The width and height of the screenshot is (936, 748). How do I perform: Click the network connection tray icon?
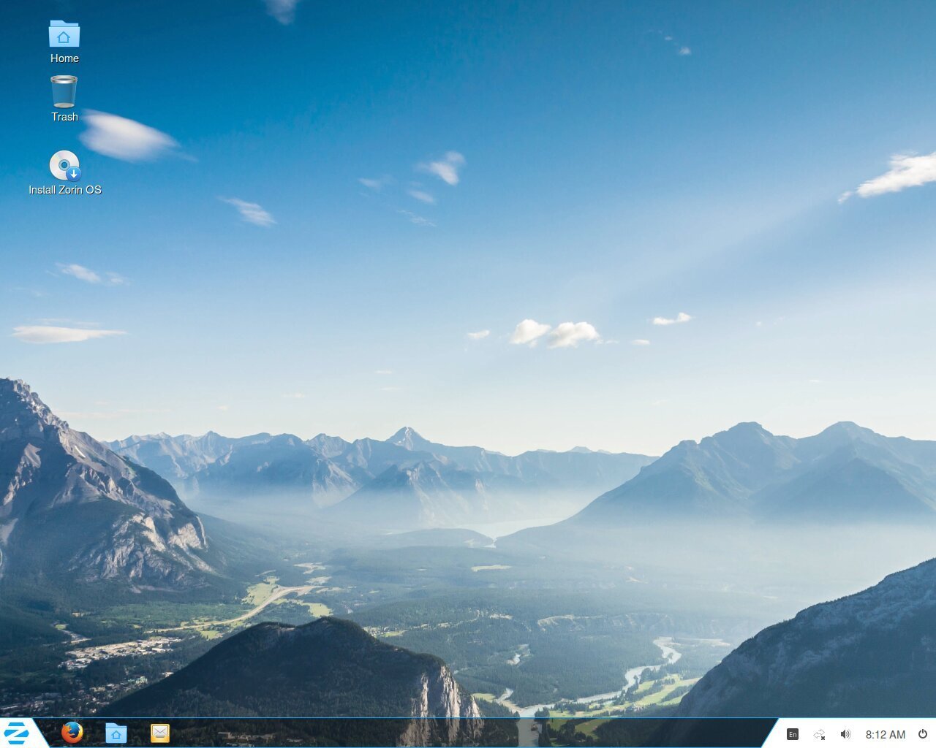coord(819,734)
